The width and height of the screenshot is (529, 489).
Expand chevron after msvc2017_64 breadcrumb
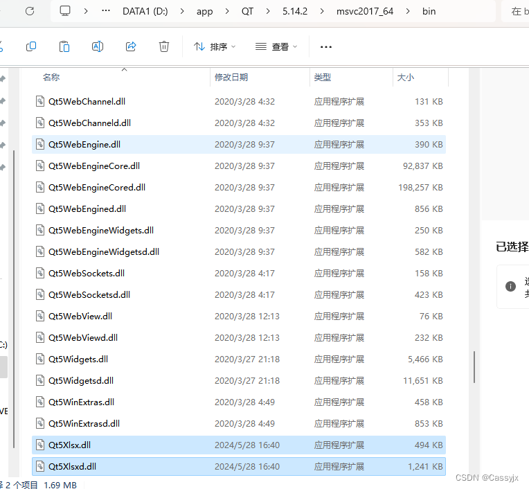click(408, 11)
